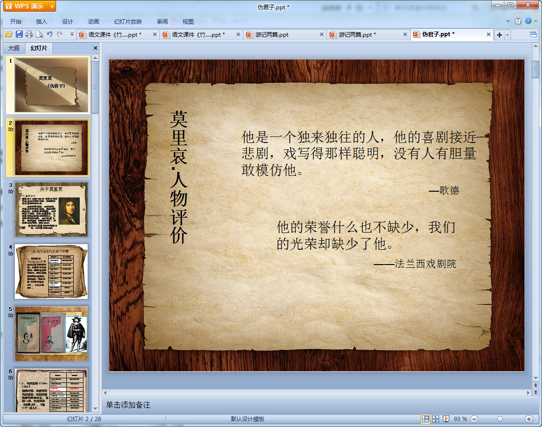Open the 视图 ribbon tab
The image size is (542, 427).
pyautogui.click(x=188, y=21)
